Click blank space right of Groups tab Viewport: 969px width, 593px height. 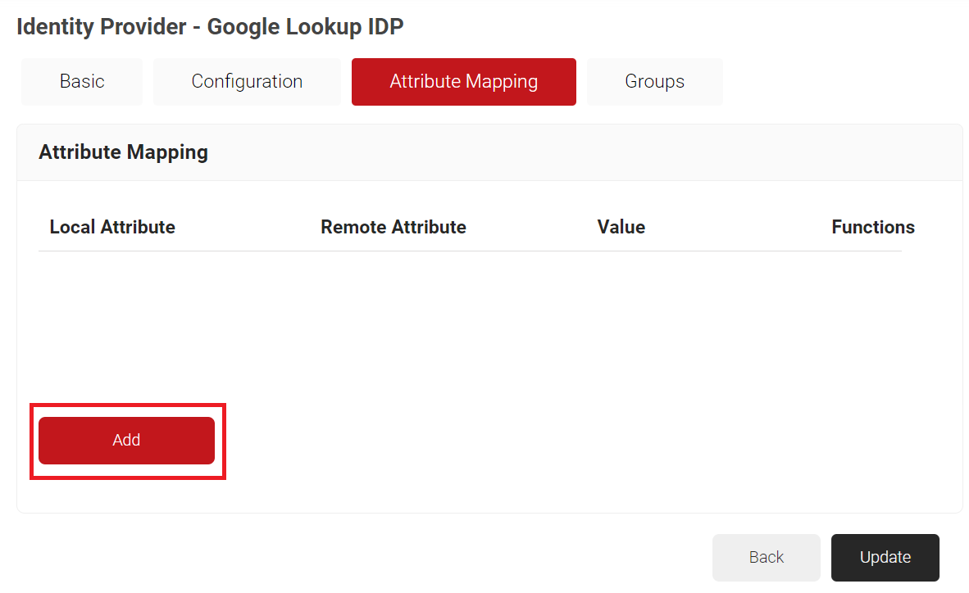click(x=836, y=82)
